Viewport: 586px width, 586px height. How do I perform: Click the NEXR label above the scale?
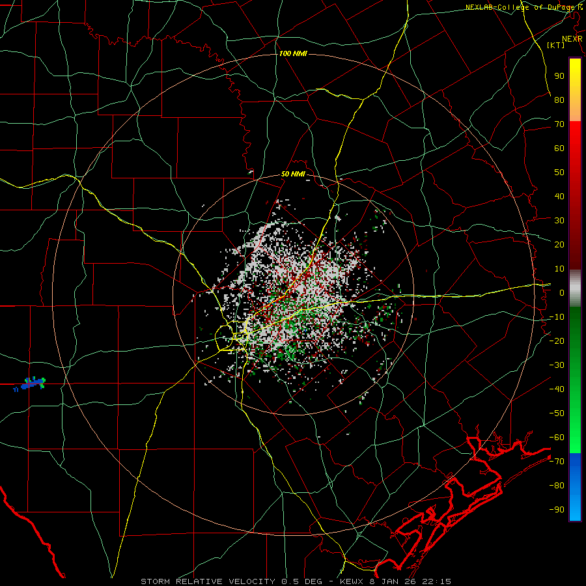click(x=572, y=39)
